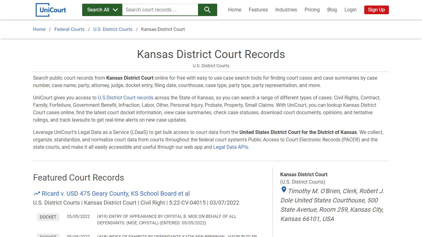Click the red Sign Up button
This screenshot has width=422, height=237.
point(376,10)
